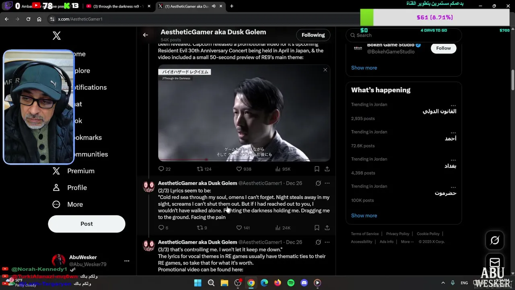Click the Post button
Viewport: 515px width, 290px height.
pyautogui.click(x=87, y=224)
